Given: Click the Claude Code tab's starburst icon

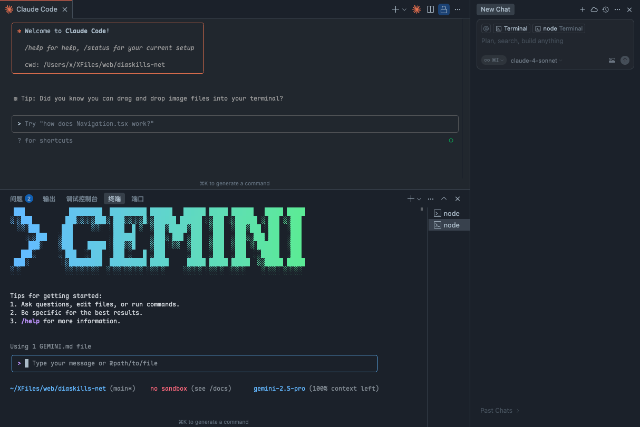Looking at the screenshot, I should [9, 9].
